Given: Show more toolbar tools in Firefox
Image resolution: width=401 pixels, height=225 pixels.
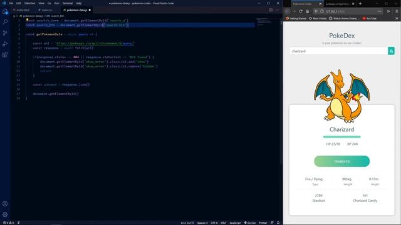Looking at the screenshot, I should (x=388, y=11).
